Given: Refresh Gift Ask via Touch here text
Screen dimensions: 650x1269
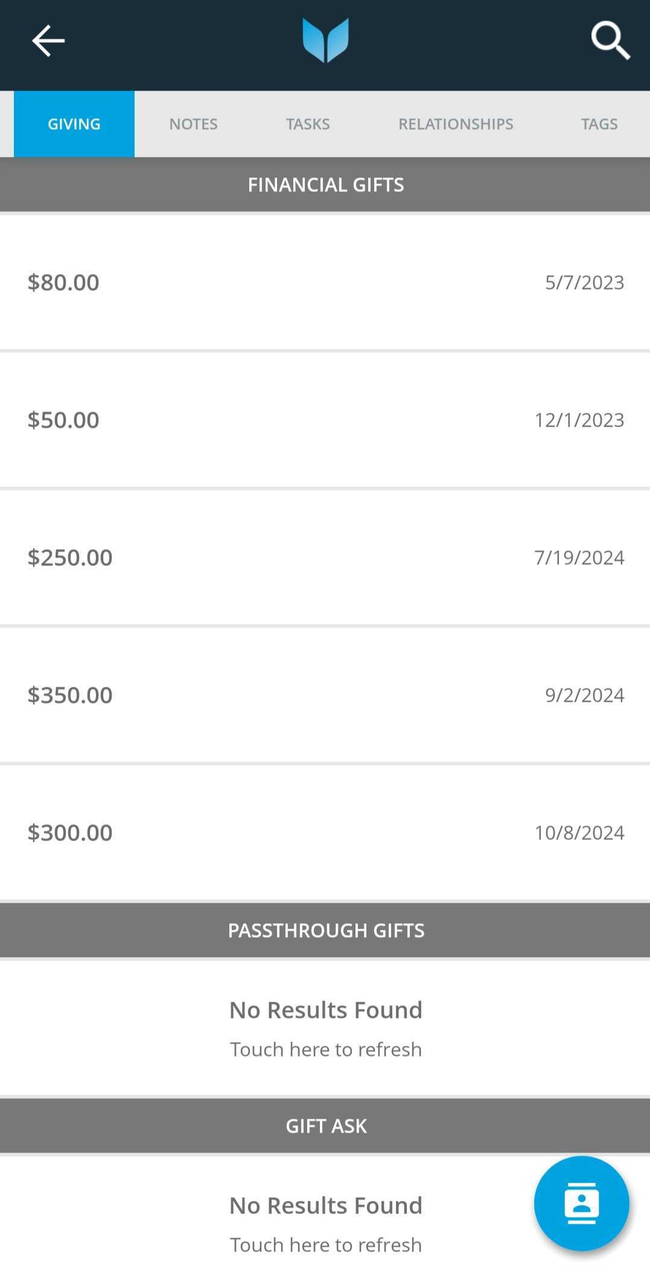Looking at the screenshot, I should [326, 1244].
